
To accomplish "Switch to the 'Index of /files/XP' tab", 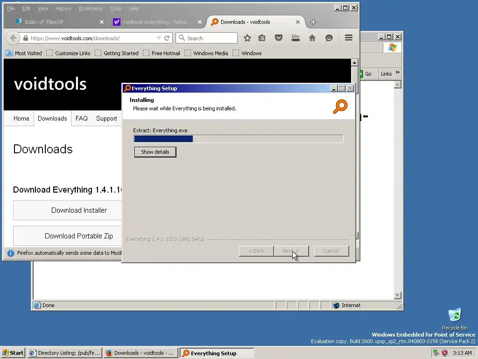I will click(44, 22).
